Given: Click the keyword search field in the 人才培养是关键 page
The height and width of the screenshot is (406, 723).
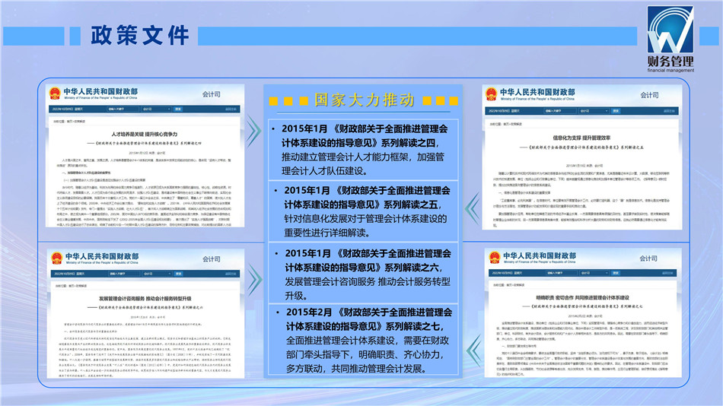Looking at the screenshot, I should 123,109.
